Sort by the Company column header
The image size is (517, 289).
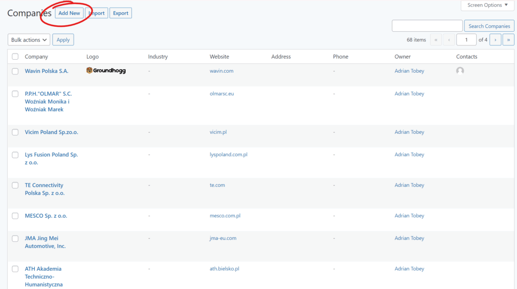click(36, 57)
